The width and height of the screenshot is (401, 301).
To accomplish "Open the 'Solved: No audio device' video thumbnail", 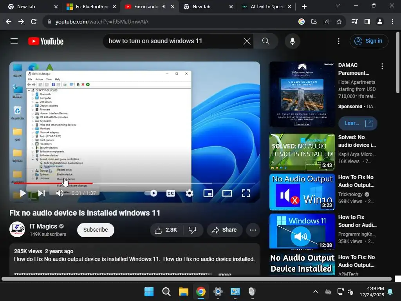I will pyautogui.click(x=302, y=152).
